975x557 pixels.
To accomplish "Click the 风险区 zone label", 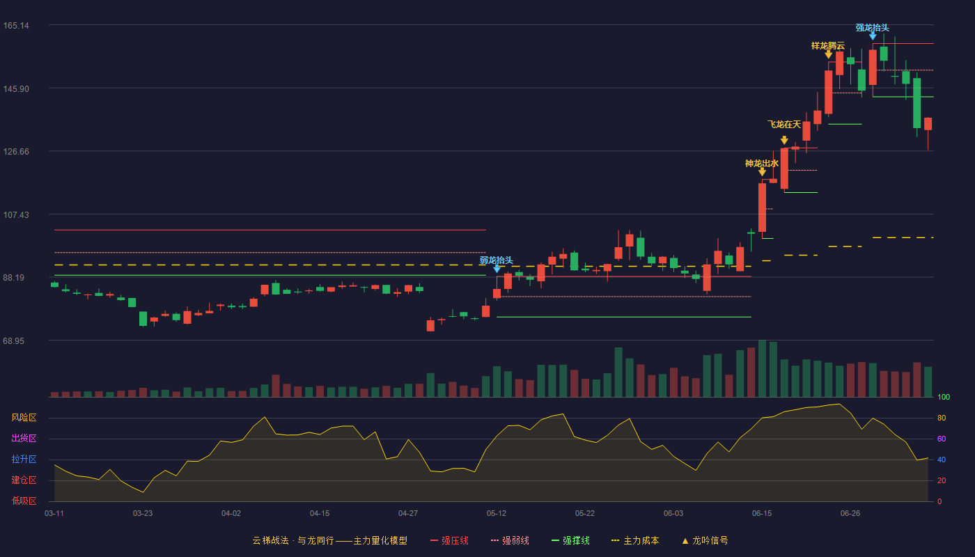I will point(24,418).
